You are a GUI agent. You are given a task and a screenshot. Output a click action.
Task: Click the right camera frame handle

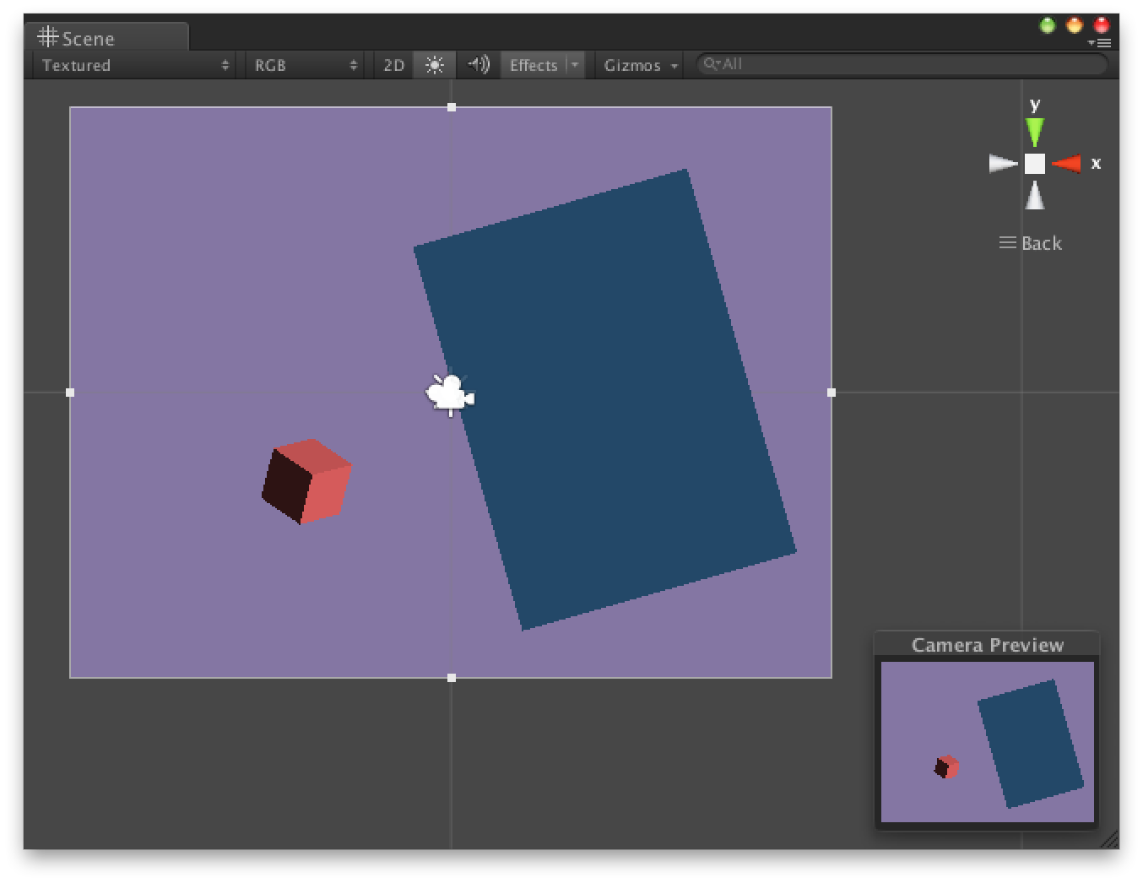832,393
